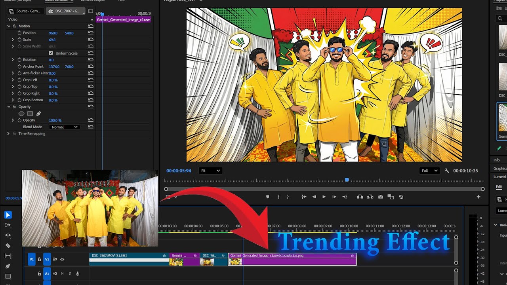Open the Blend Mode Normal dropdown
Image resolution: width=507 pixels, height=285 pixels.
65,127
